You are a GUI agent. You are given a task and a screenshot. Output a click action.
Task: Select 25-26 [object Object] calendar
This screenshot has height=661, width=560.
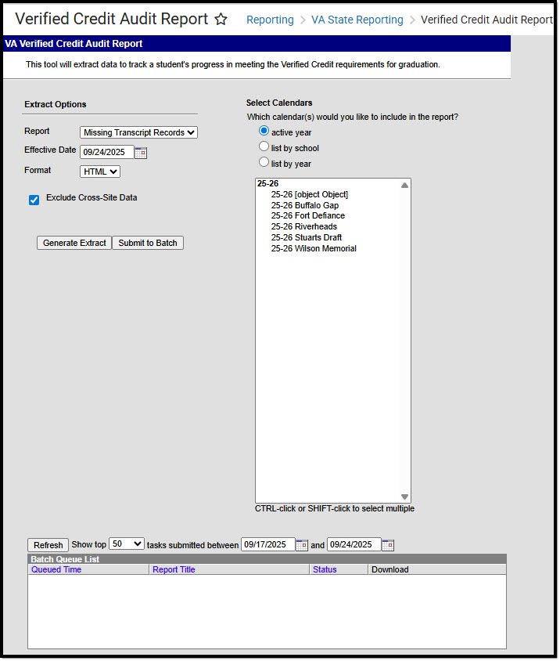tap(310, 194)
